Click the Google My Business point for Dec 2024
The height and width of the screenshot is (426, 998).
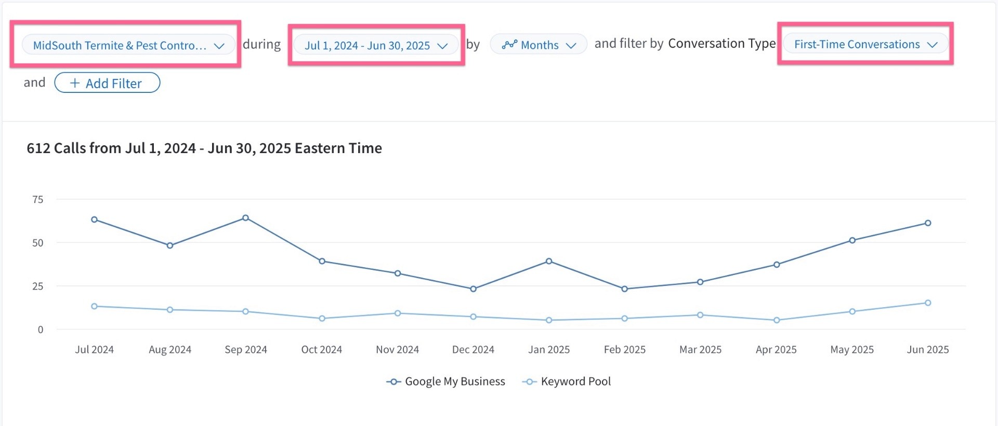pos(473,289)
